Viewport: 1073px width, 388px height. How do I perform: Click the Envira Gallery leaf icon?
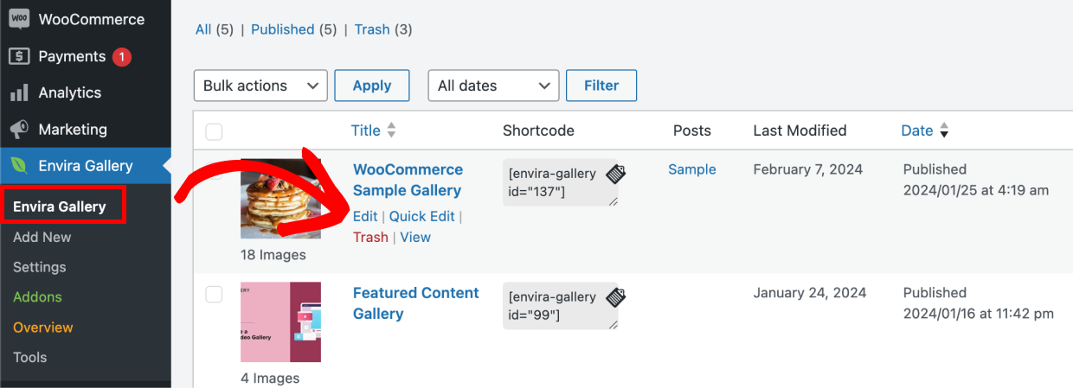(x=19, y=166)
